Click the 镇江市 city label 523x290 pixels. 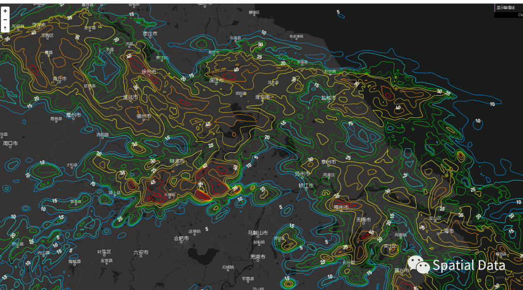click(306, 186)
